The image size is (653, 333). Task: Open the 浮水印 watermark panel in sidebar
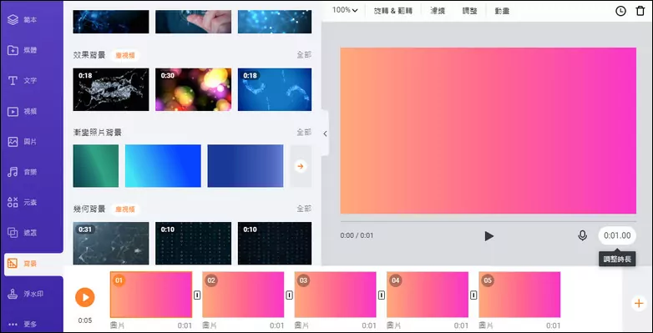tap(25, 294)
